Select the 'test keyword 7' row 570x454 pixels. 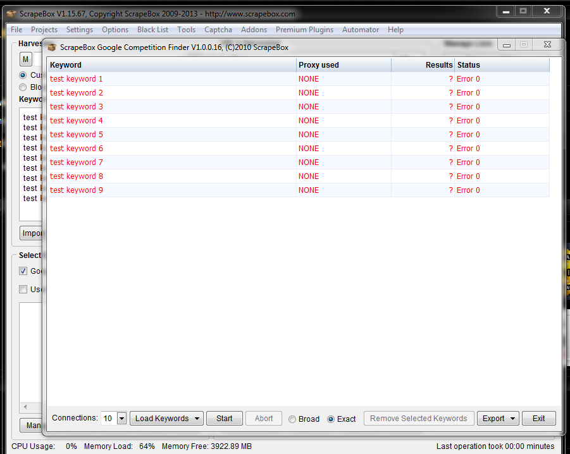(x=299, y=163)
